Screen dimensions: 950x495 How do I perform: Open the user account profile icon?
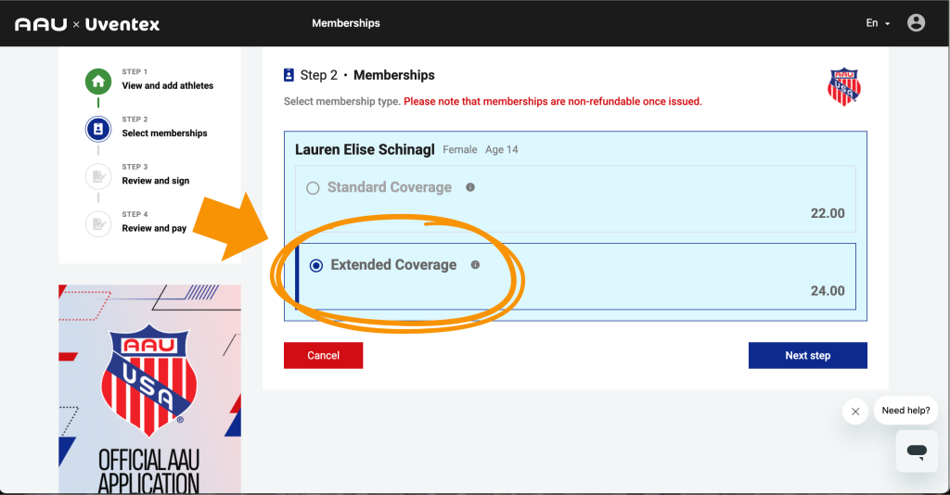(x=916, y=23)
